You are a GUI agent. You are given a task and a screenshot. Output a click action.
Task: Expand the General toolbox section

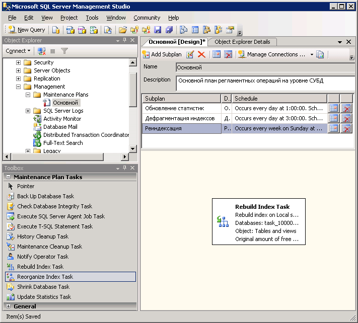(8, 306)
